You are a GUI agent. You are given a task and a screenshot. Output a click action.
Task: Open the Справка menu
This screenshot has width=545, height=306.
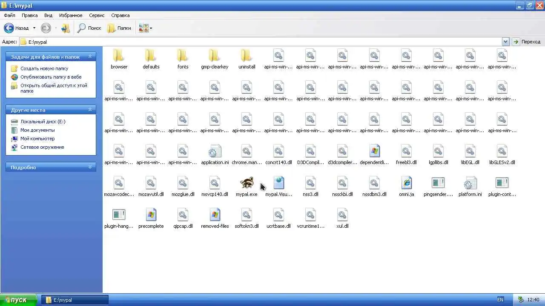coord(120,15)
